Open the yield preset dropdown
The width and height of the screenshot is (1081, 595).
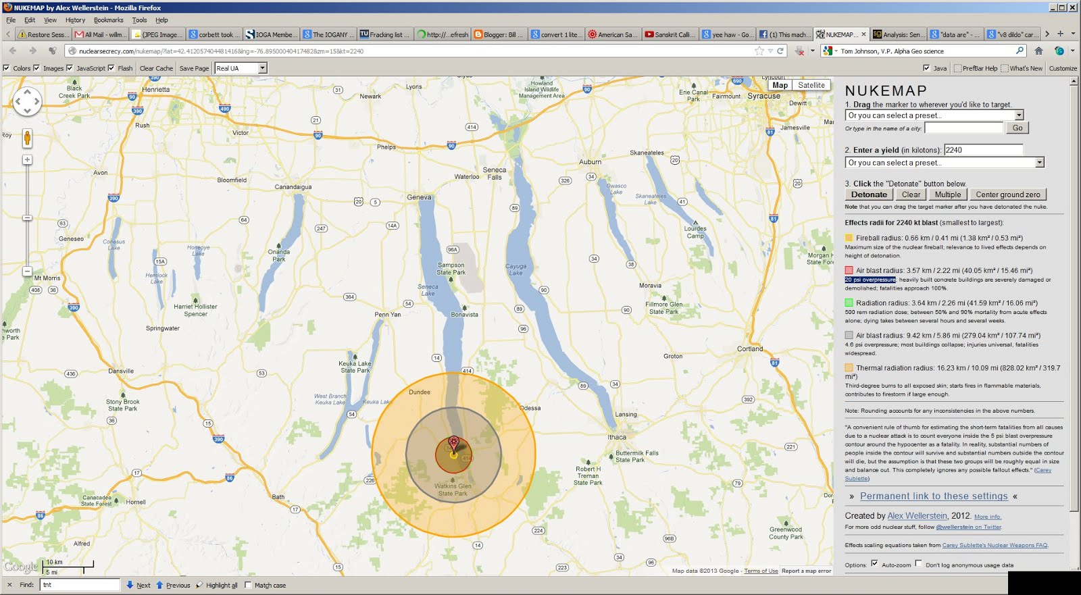pyautogui.click(x=945, y=163)
